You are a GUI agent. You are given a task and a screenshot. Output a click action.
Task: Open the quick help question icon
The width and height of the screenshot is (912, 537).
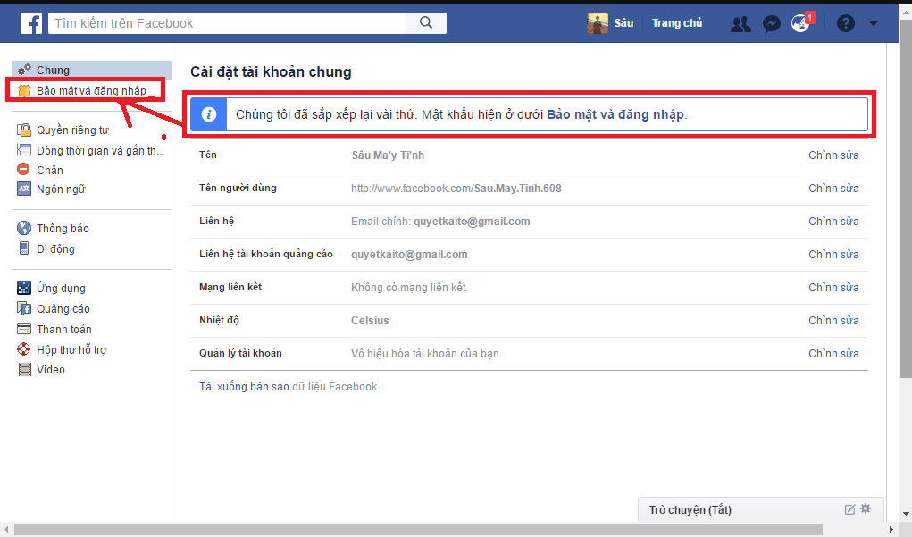[x=845, y=23]
